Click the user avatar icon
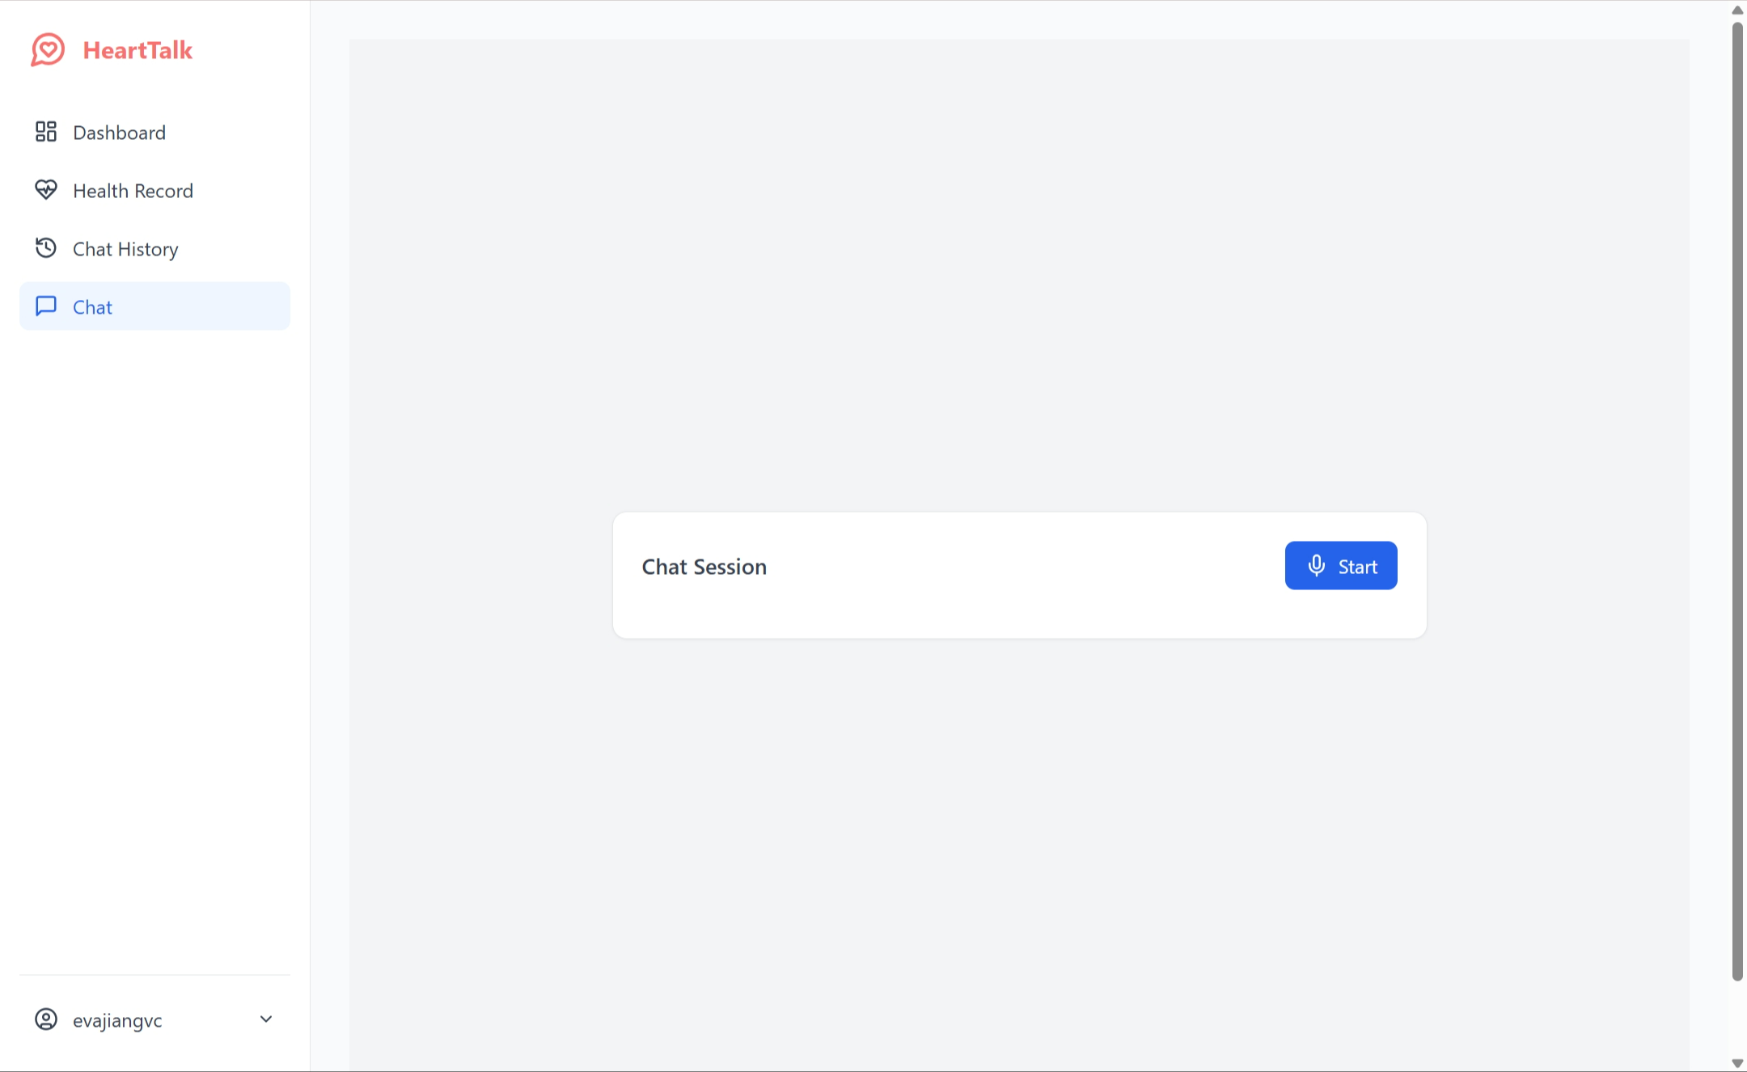Image resolution: width=1747 pixels, height=1072 pixels. click(x=46, y=1019)
